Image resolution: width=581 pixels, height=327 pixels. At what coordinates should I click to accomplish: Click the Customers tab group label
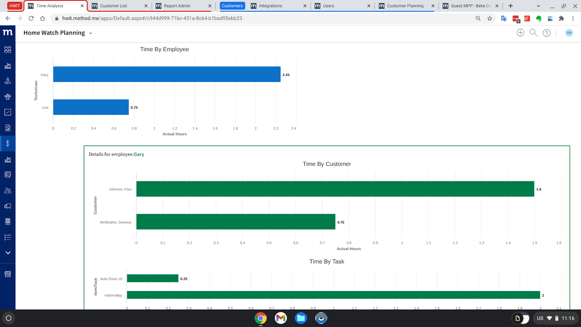tap(232, 6)
